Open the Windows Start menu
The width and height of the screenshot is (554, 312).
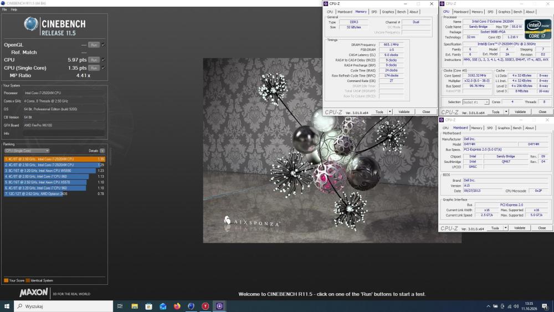tap(7, 306)
